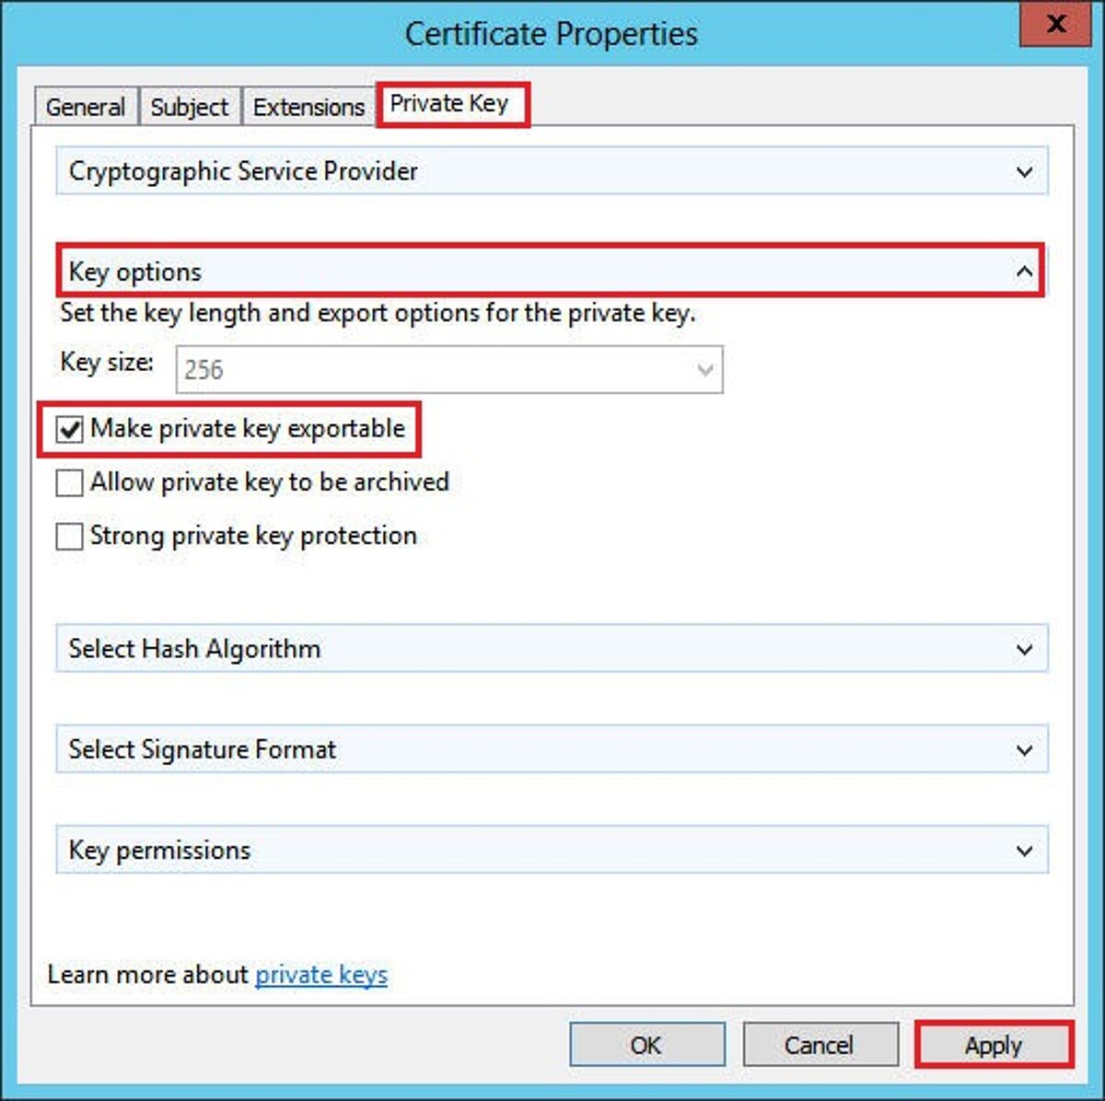Image resolution: width=1105 pixels, height=1101 pixels.
Task: Click the Cancel button
Action: coord(819,1045)
